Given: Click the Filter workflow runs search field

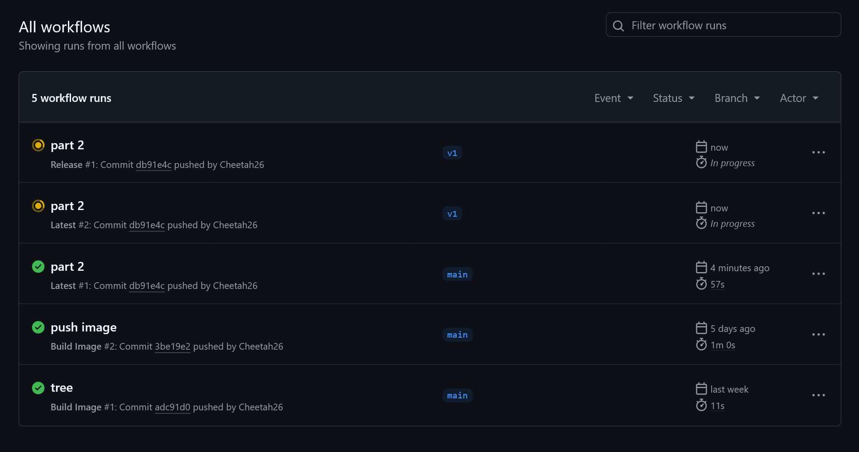Looking at the screenshot, I should point(723,25).
